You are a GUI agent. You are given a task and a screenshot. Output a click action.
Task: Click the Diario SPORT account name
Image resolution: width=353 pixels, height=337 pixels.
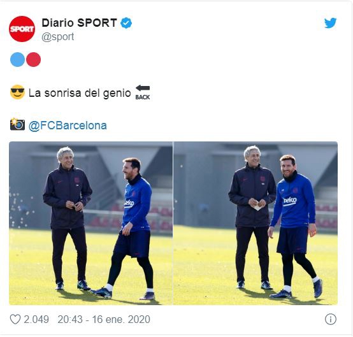pyautogui.click(x=79, y=23)
